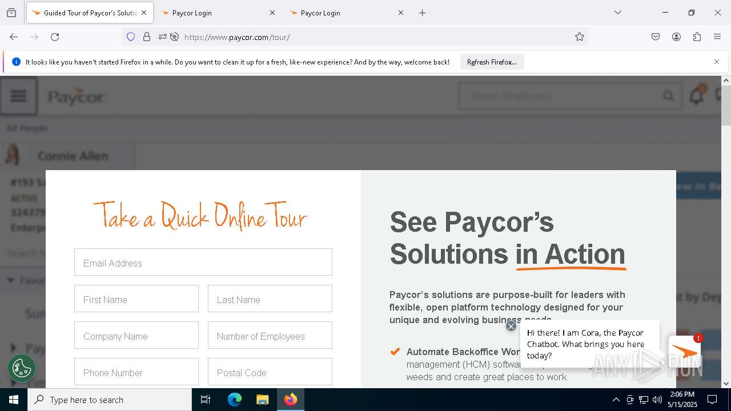The image size is (731, 411).
Task: Reload the current page
Action: 55,37
